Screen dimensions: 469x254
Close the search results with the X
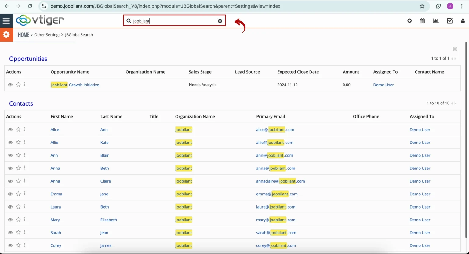pyautogui.click(x=455, y=49)
